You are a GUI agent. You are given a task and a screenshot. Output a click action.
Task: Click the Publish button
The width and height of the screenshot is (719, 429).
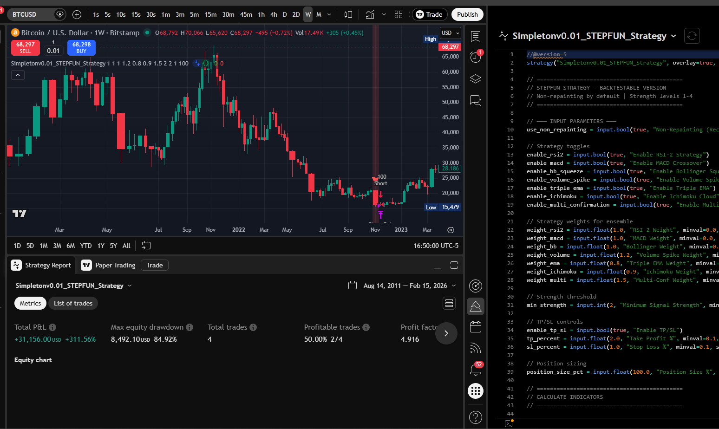click(467, 14)
